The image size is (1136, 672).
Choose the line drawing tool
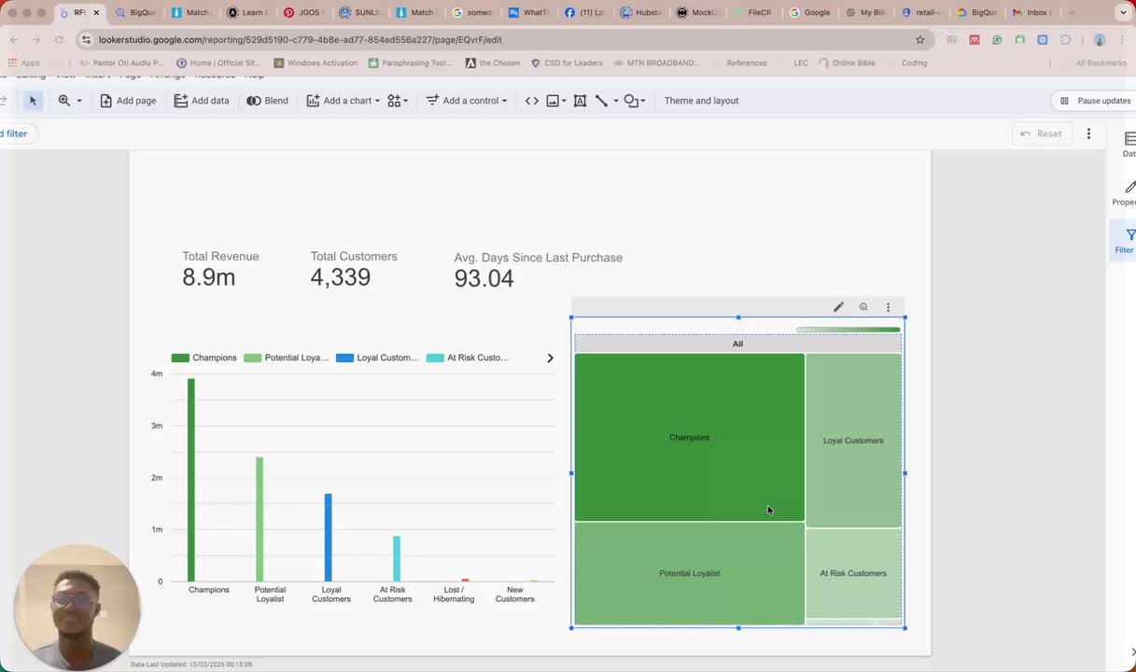click(601, 101)
